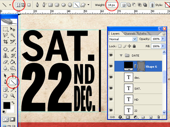The height and width of the screenshot is (127, 170).
Task: Choose the Polygon shape tool in options bar
Action: click(70, 5)
